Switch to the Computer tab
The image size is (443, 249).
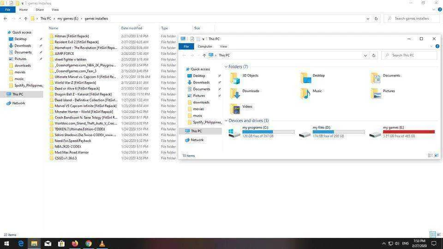(x=205, y=46)
